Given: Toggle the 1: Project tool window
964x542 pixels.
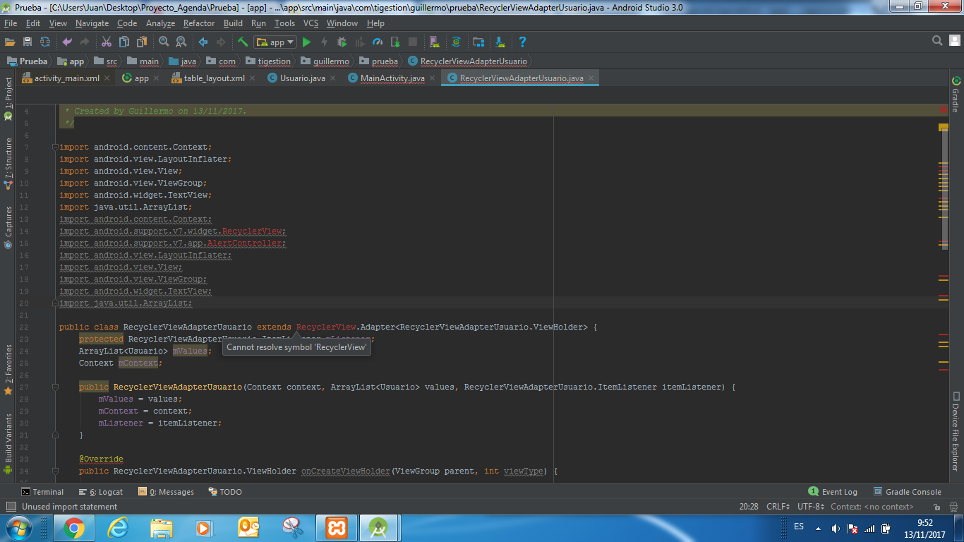Looking at the screenshot, I should pyautogui.click(x=8, y=97).
